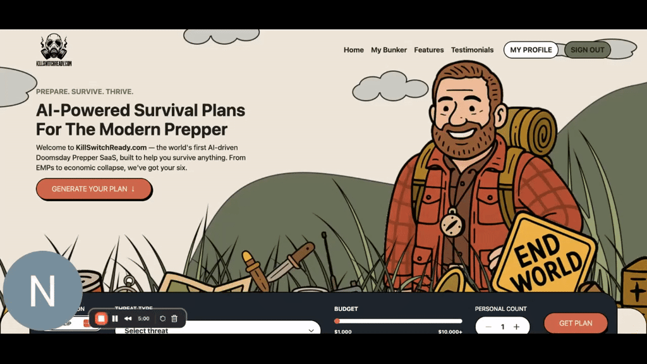Screen dimensions: 647x364
Task: Increase personal count with plus
Action: coord(517,327)
